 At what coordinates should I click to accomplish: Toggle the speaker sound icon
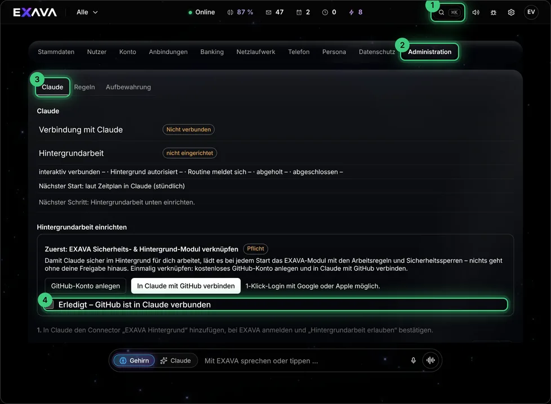(476, 12)
